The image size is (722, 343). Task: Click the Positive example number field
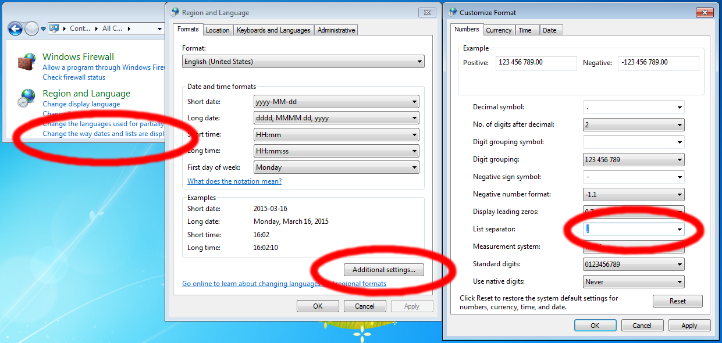(x=536, y=63)
